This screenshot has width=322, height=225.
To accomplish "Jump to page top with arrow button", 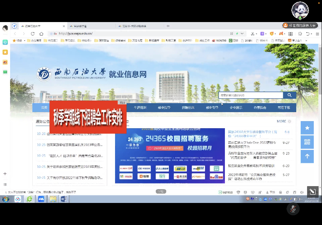I will coord(307,156).
